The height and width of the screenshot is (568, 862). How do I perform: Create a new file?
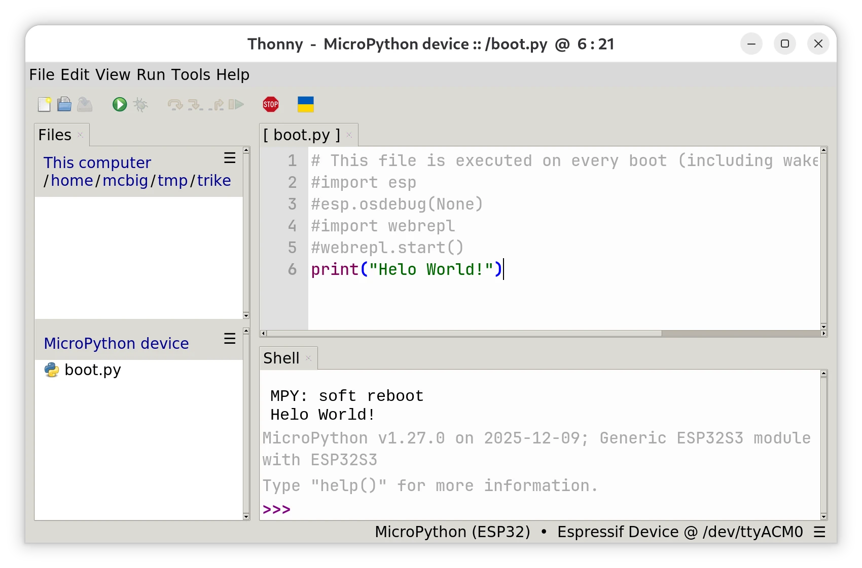(44, 104)
